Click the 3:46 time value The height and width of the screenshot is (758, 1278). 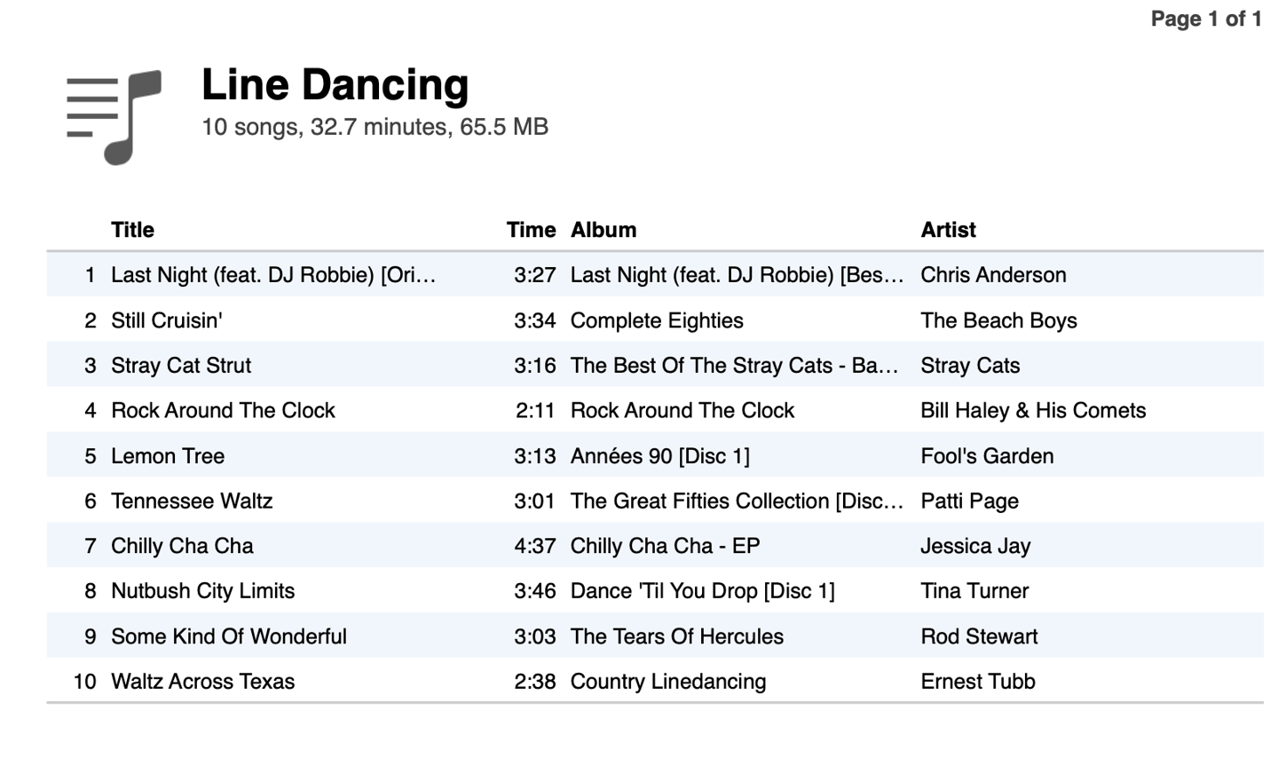point(535,591)
